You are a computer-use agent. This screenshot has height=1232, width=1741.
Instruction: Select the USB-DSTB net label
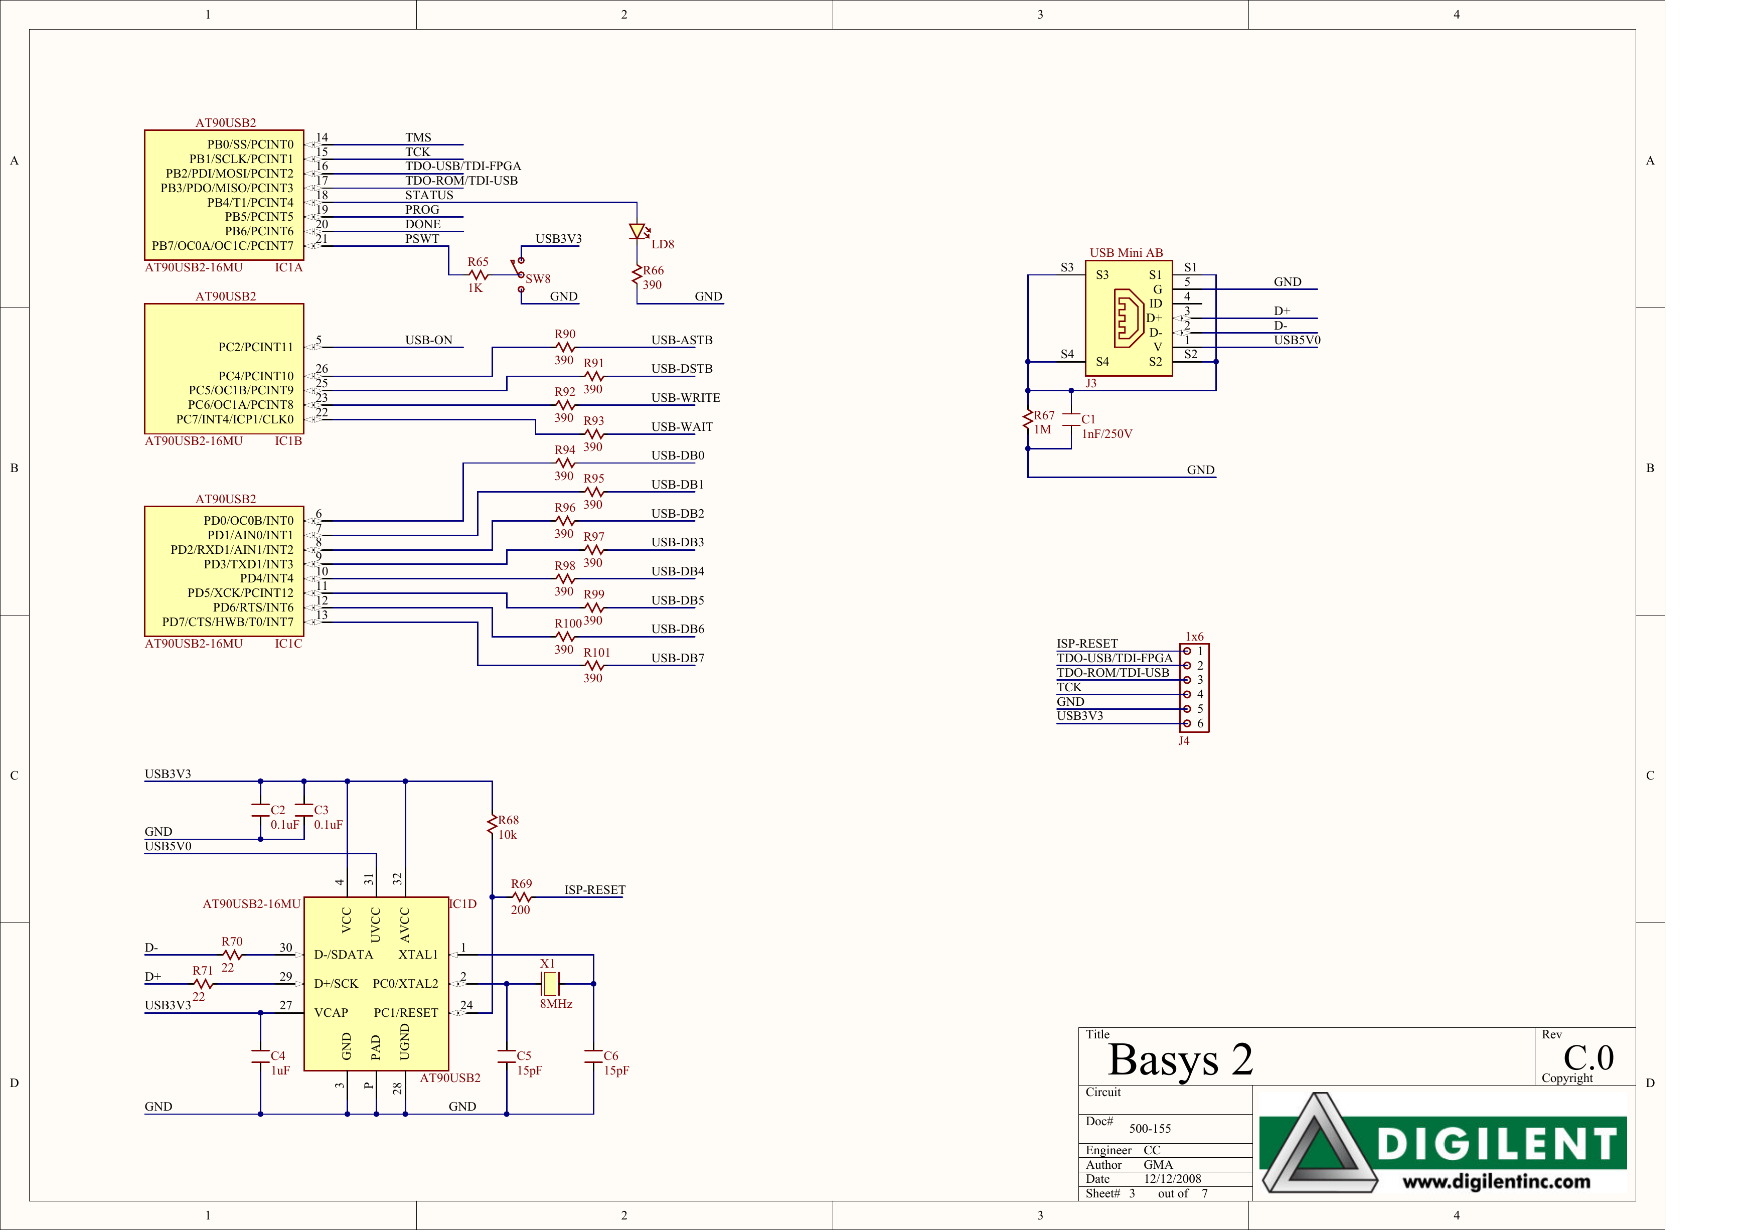682,369
